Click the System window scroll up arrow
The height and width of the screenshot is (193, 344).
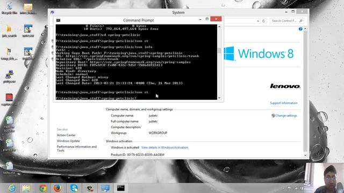[305, 29]
